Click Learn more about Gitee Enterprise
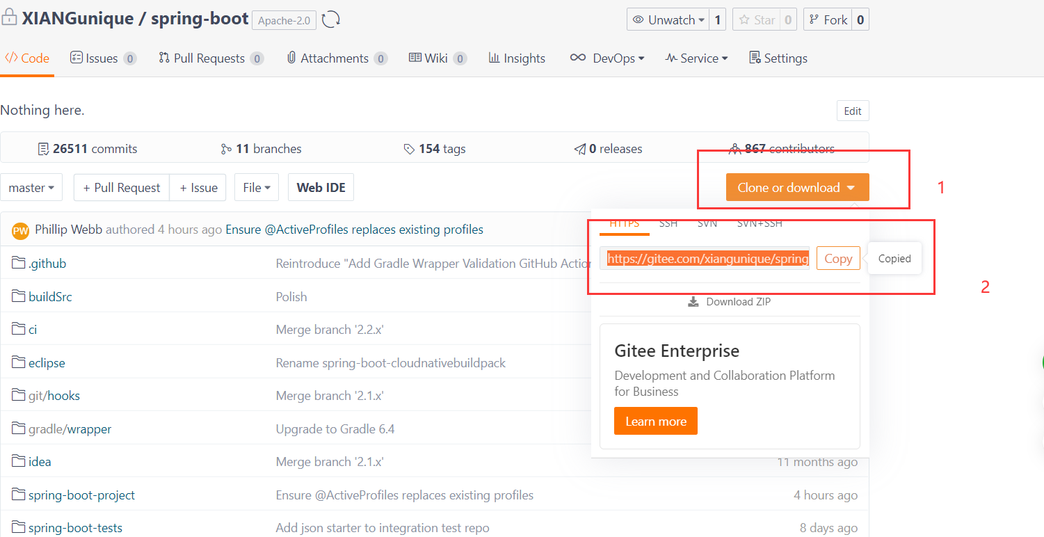Viewport: 1044px width, 537px height. 656,421
